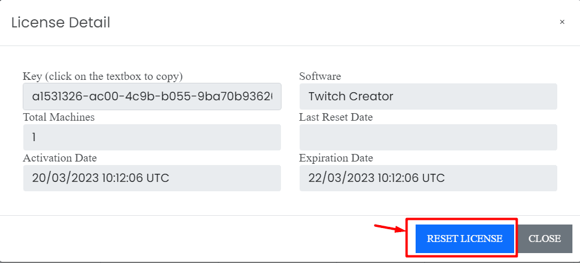Screen dimensions: 580x263
Task: Focus the Activation Date field
Action: point(152,178)
